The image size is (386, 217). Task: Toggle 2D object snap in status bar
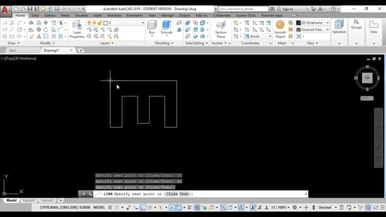[x=179, y=207]
